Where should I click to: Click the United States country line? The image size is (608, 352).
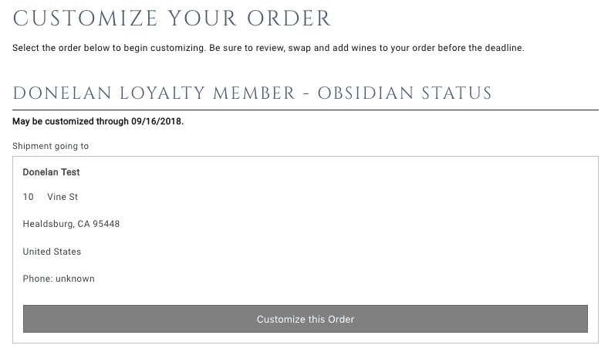(52, 252)
